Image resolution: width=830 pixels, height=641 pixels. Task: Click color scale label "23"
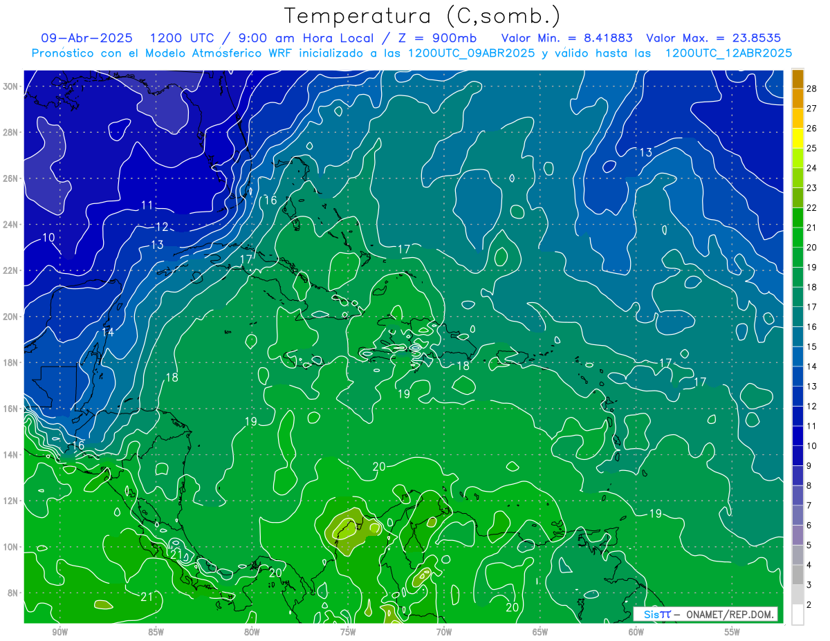[x=811, y=187]
